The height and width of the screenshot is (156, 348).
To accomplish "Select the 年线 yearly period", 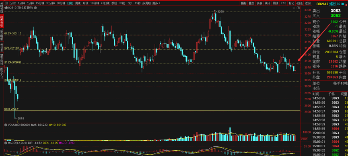I will (122, 3).
